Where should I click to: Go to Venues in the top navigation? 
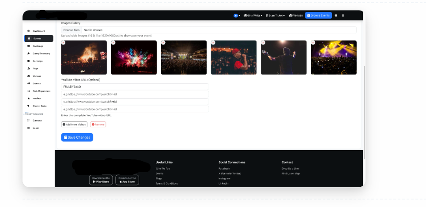click(296, 15)
